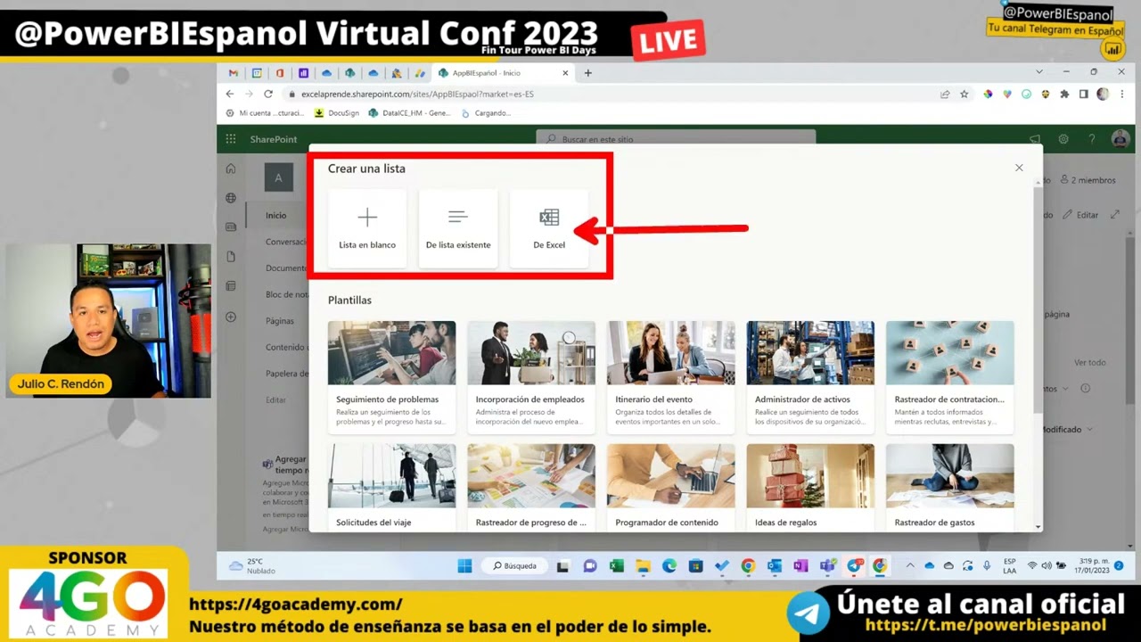1141x642 pixels.
Task: Open SharePoint settings gear
Action: [1063, 139]
